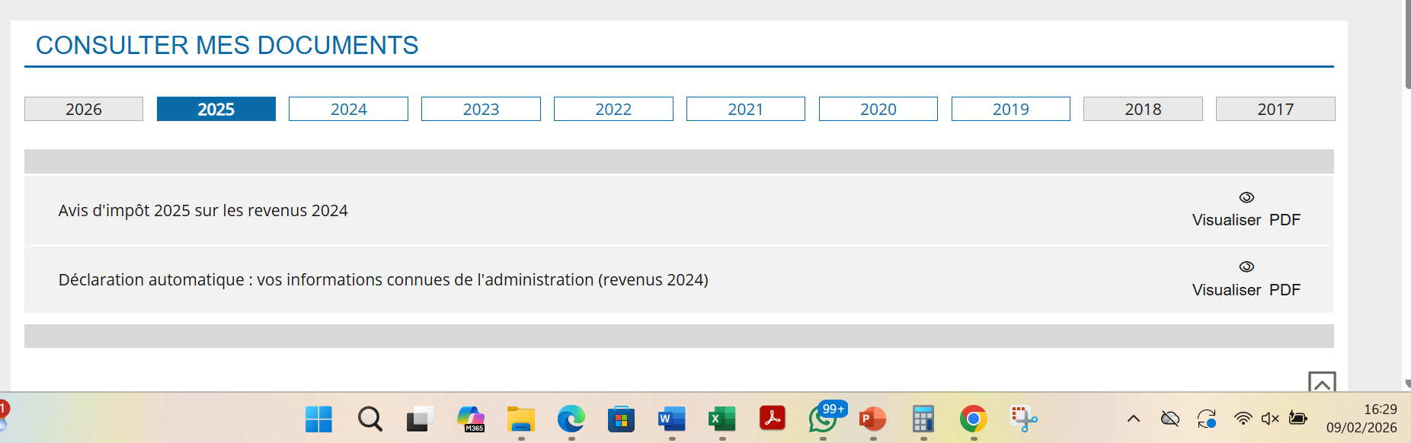Click the eye icon for Avis d'impôt 2025

(x=1246, y=197)
